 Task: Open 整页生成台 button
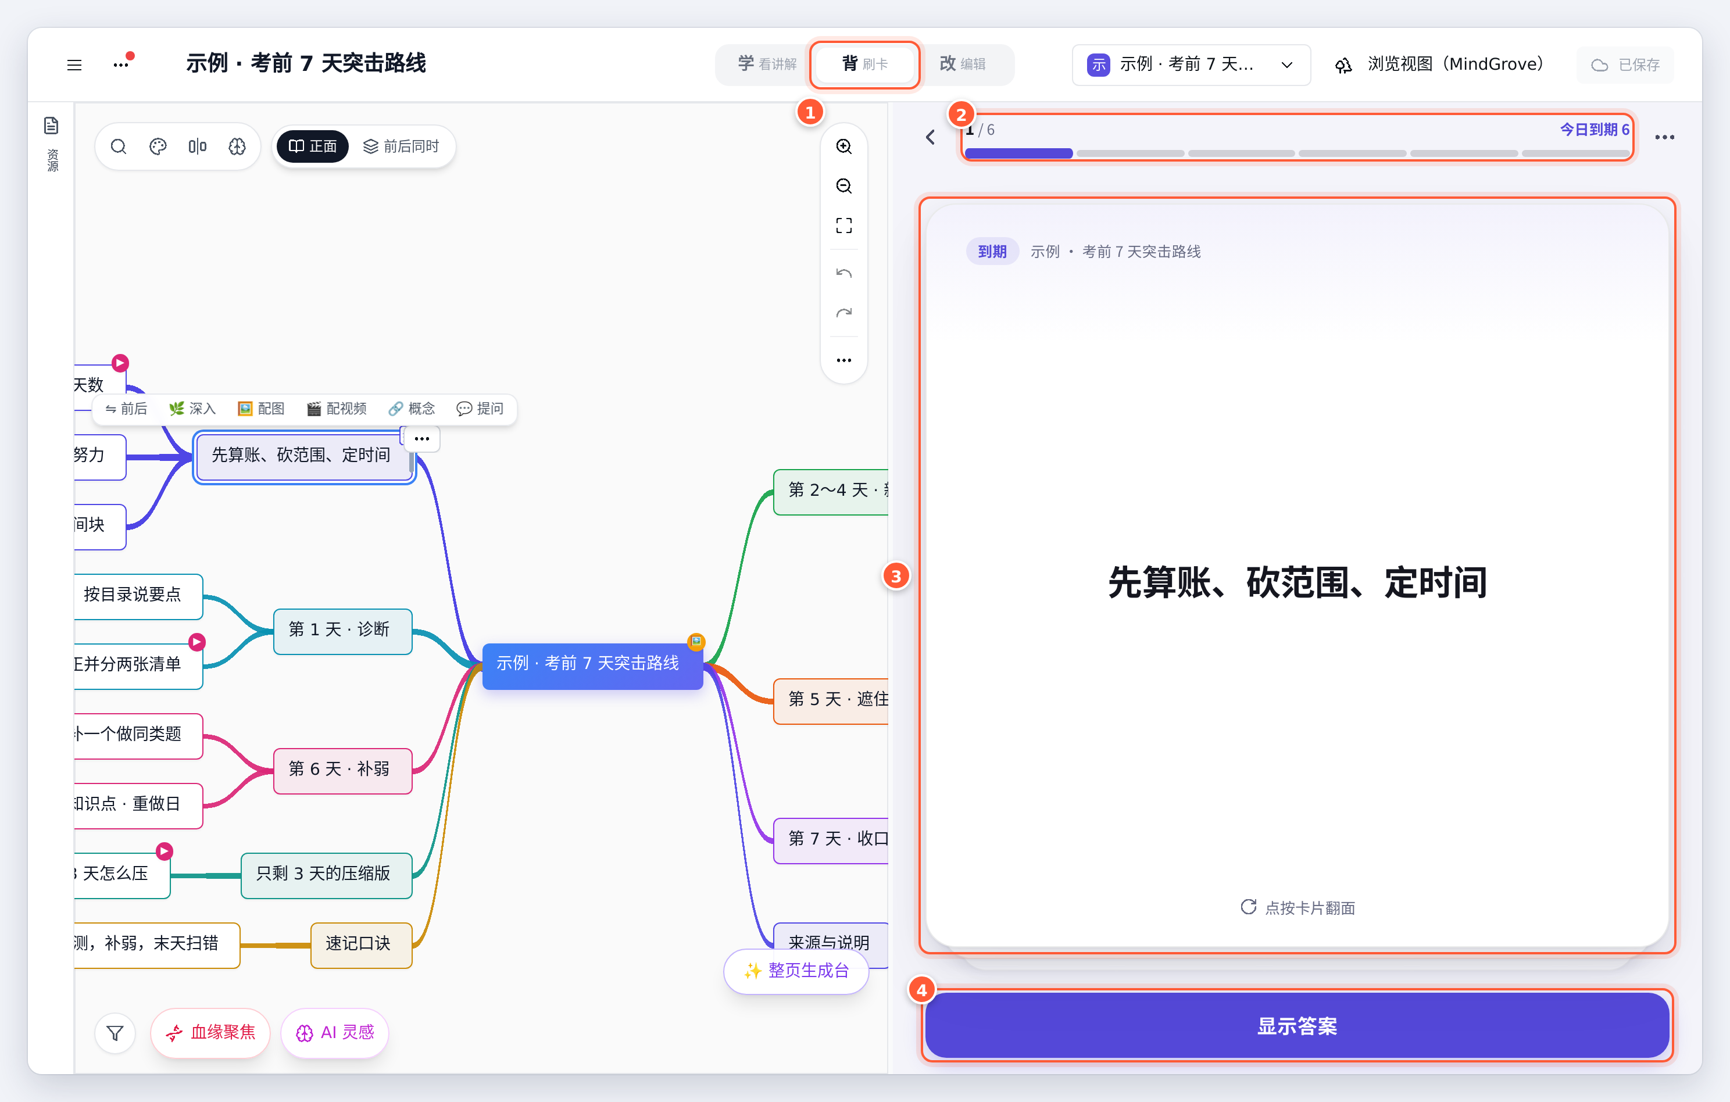tap(796, 971)
